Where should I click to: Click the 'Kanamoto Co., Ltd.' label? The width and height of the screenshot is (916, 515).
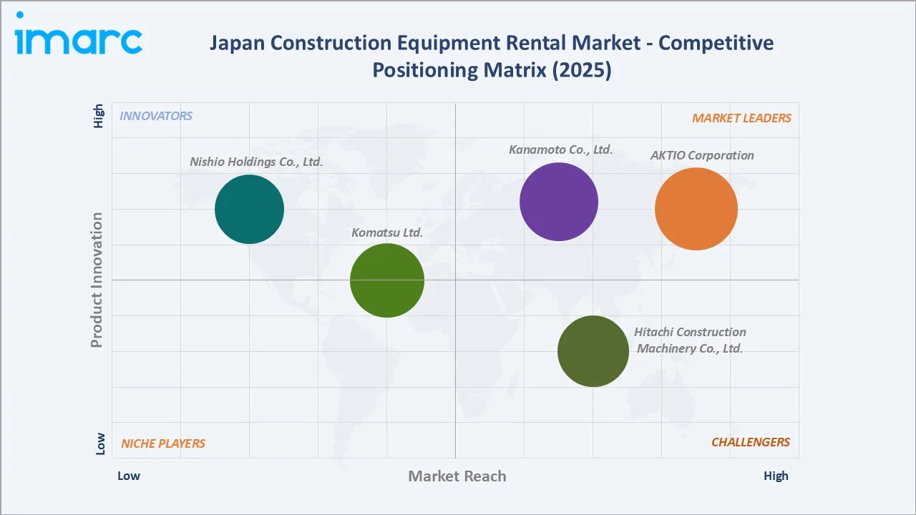pos(561,149)
